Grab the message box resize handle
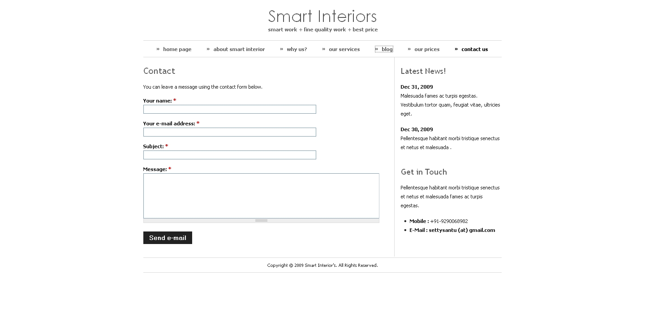The width and height of the screenshot is (645, 317). [x=261, y=220]
